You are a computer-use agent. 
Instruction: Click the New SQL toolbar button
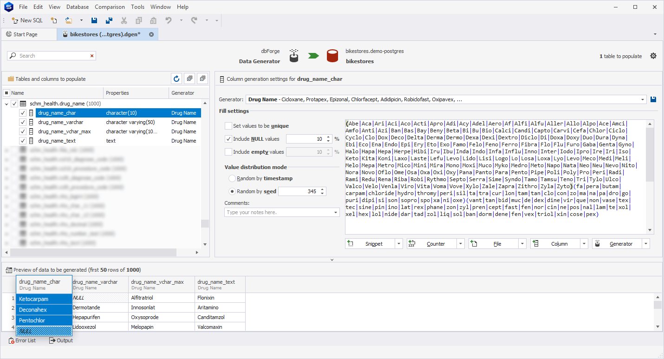[x=27, y=20]
